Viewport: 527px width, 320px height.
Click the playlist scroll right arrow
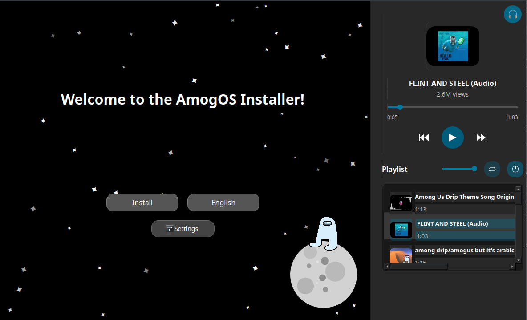pyautogui.click(x=512, y=267)
